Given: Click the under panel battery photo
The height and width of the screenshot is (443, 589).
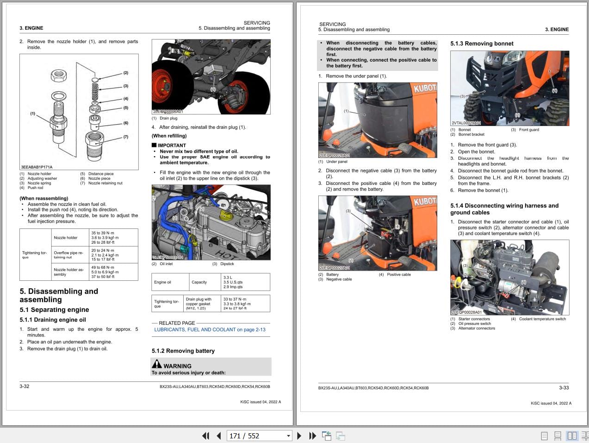Looking at the screenshot, I should pyautogui.click(x=378, y=120).
